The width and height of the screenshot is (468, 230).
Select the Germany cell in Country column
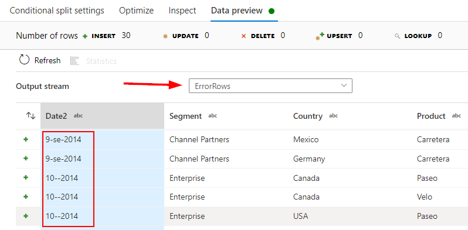(309, 159)
